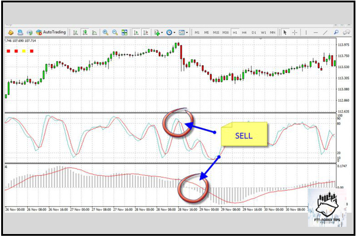Click price label 113.750 on scale
The image size is (356, 237).
pos(344,56)
